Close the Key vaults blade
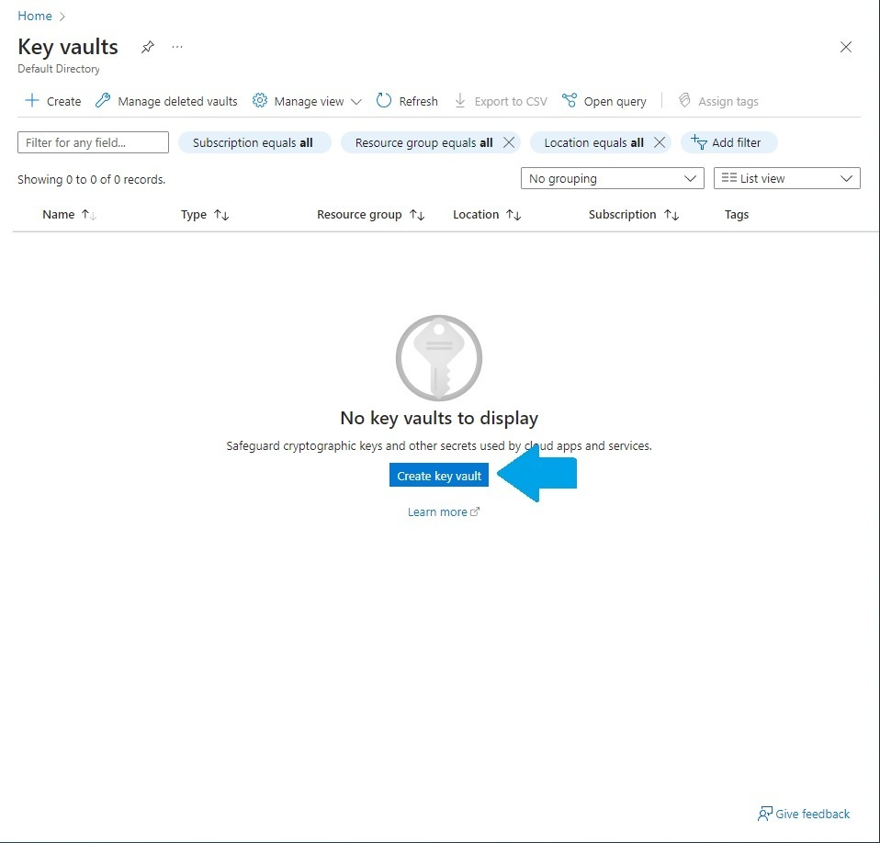The width and height of the screenshot is (880, 843). point(846,47)
